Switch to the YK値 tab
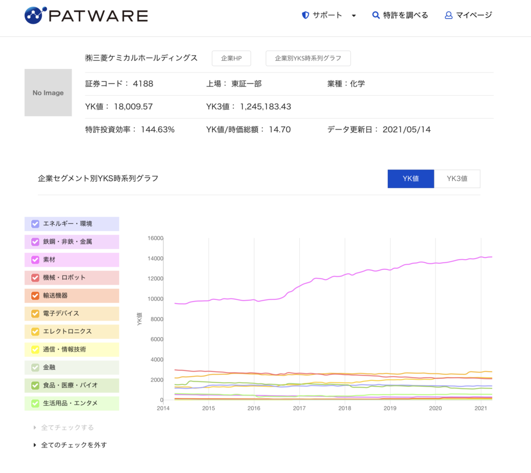The height and width of the screenshot is (473, 531). [411, 179]
